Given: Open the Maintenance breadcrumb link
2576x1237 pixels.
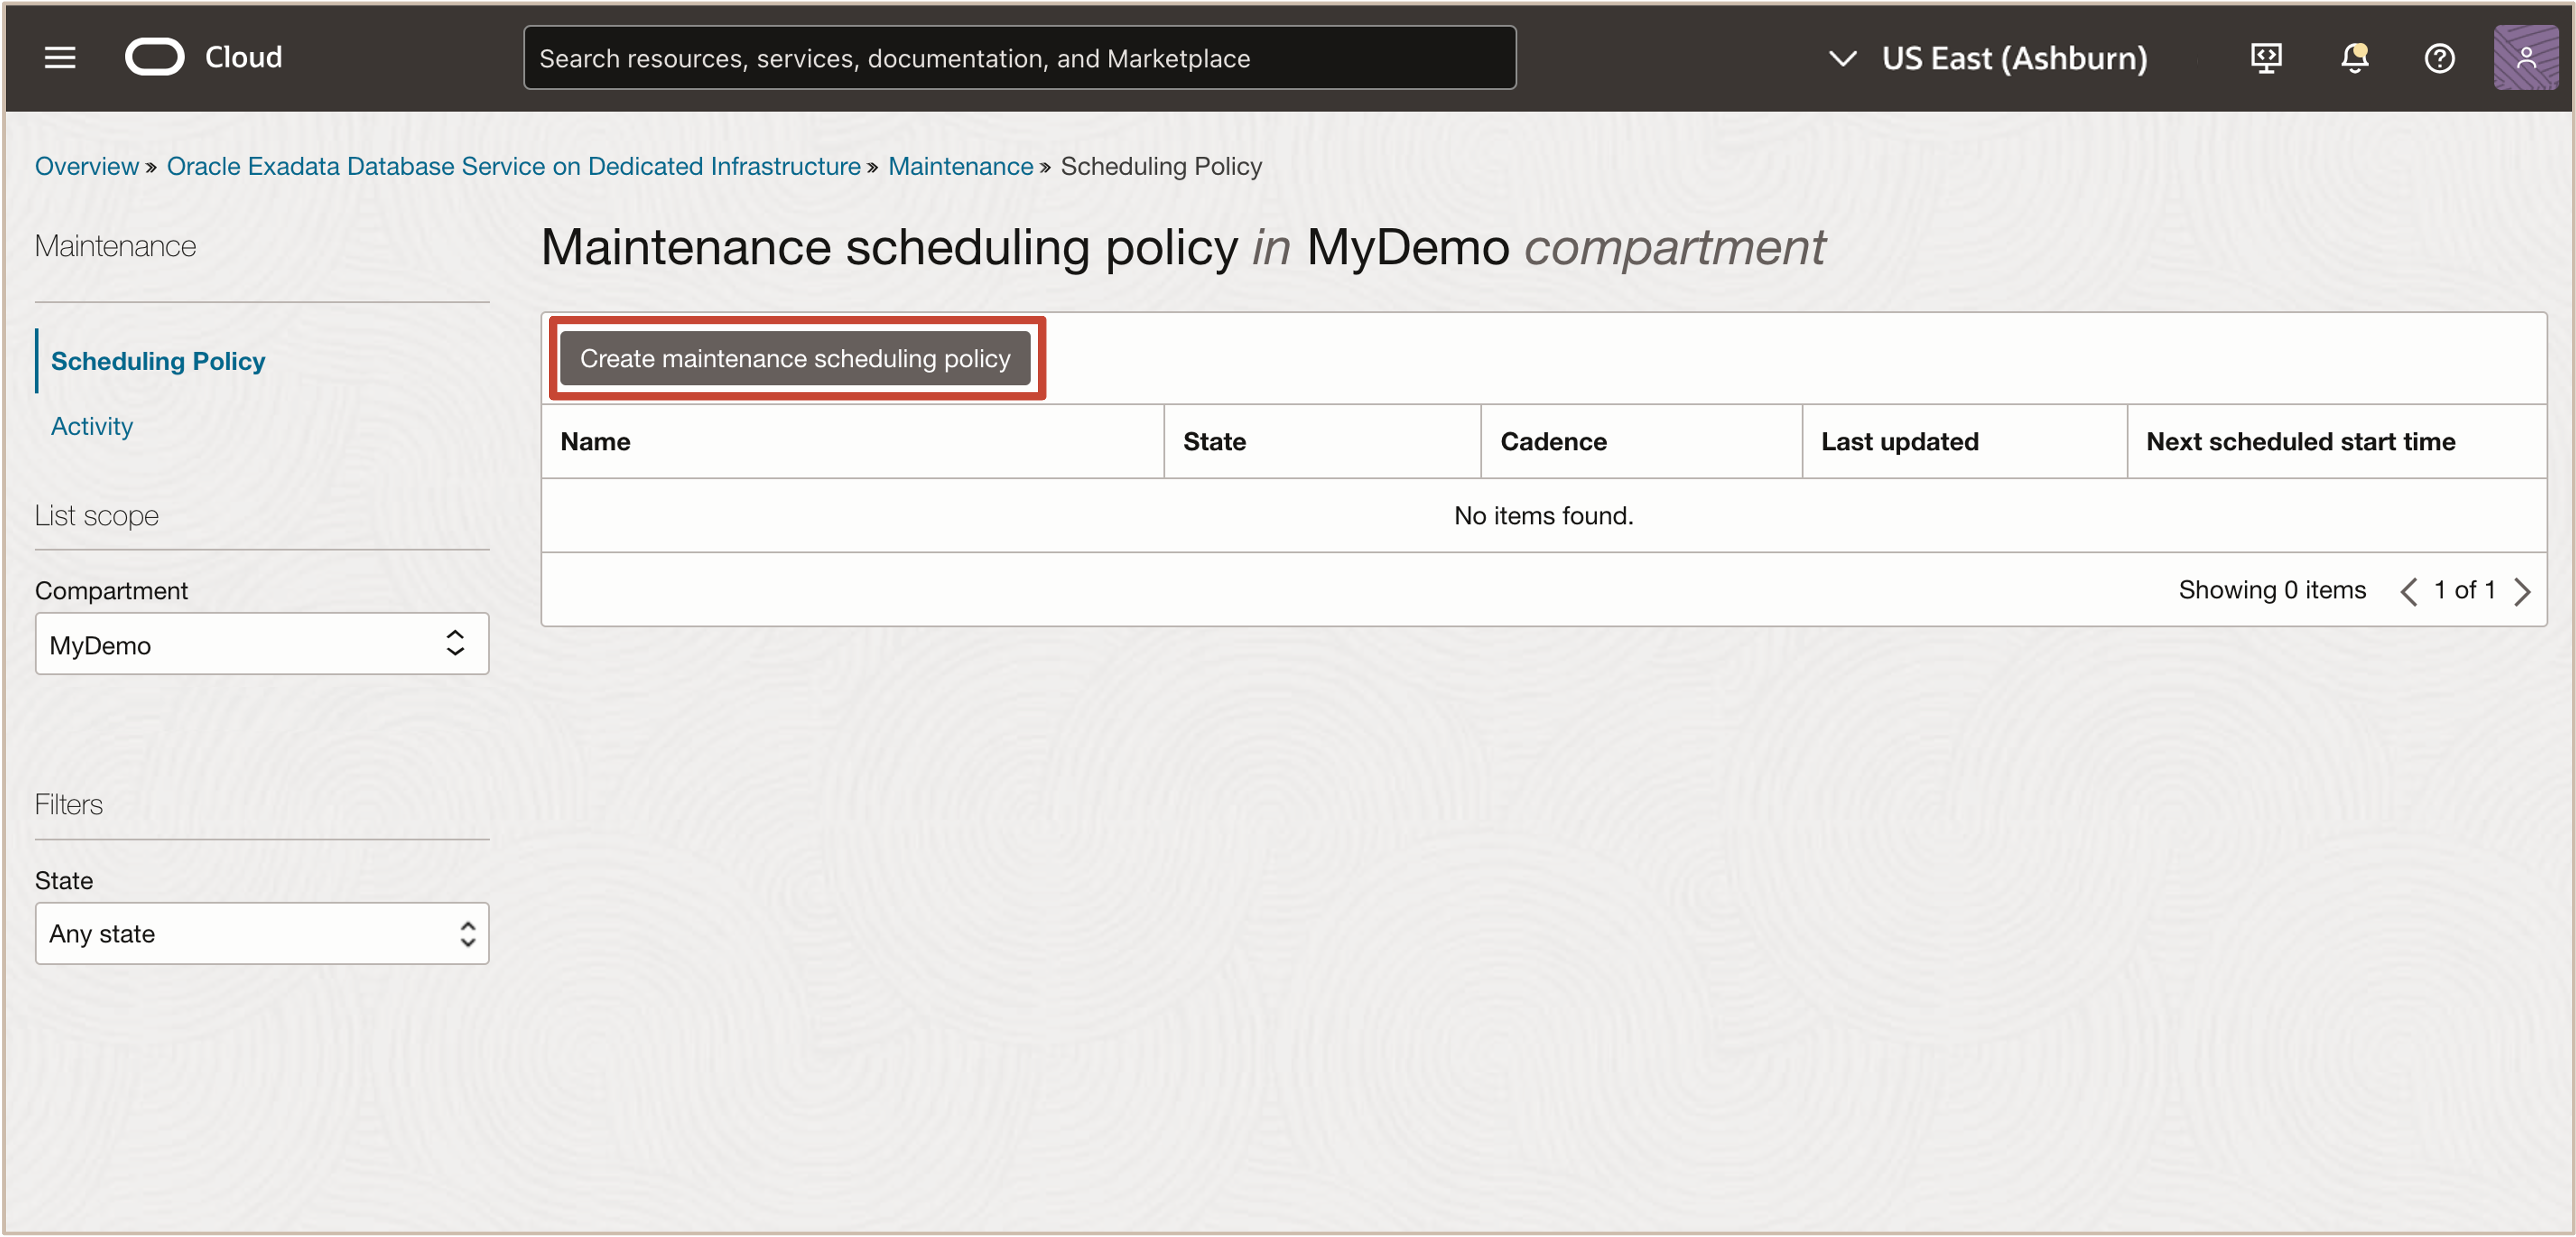Looking at the screenshot, I should (x=960, y=166).
